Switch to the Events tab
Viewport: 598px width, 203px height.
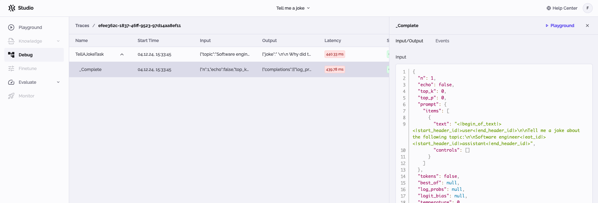(442, 41)
